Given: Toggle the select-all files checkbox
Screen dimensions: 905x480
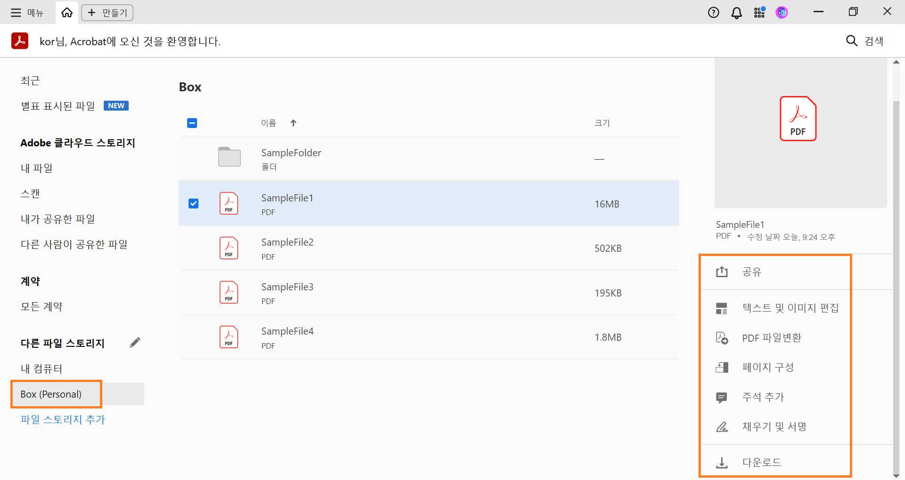Looking at the screenshot, I should (192, 123).
